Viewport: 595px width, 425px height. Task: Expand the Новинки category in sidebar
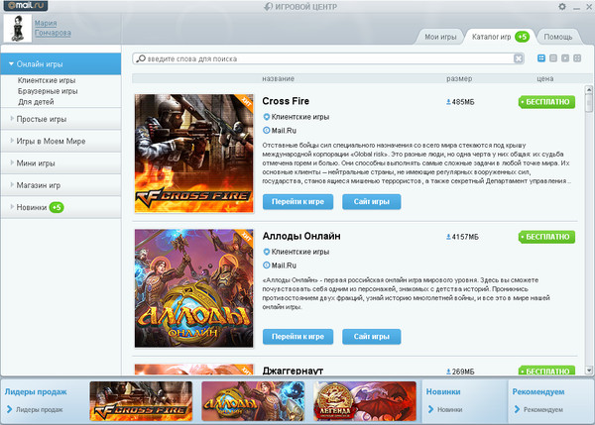pos(60,207)
